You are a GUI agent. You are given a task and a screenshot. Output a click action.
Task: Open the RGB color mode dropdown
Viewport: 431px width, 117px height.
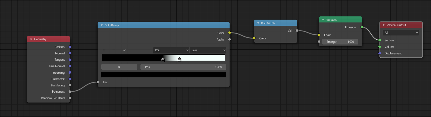click(x=171, y=50)
